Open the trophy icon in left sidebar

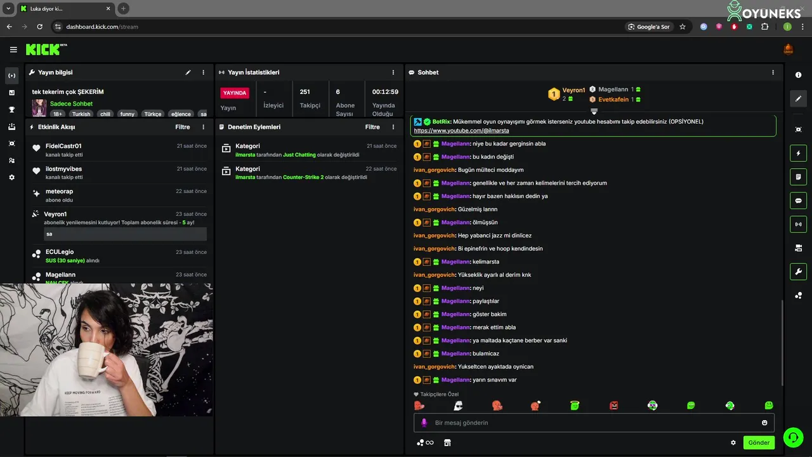tap(11, 110)
